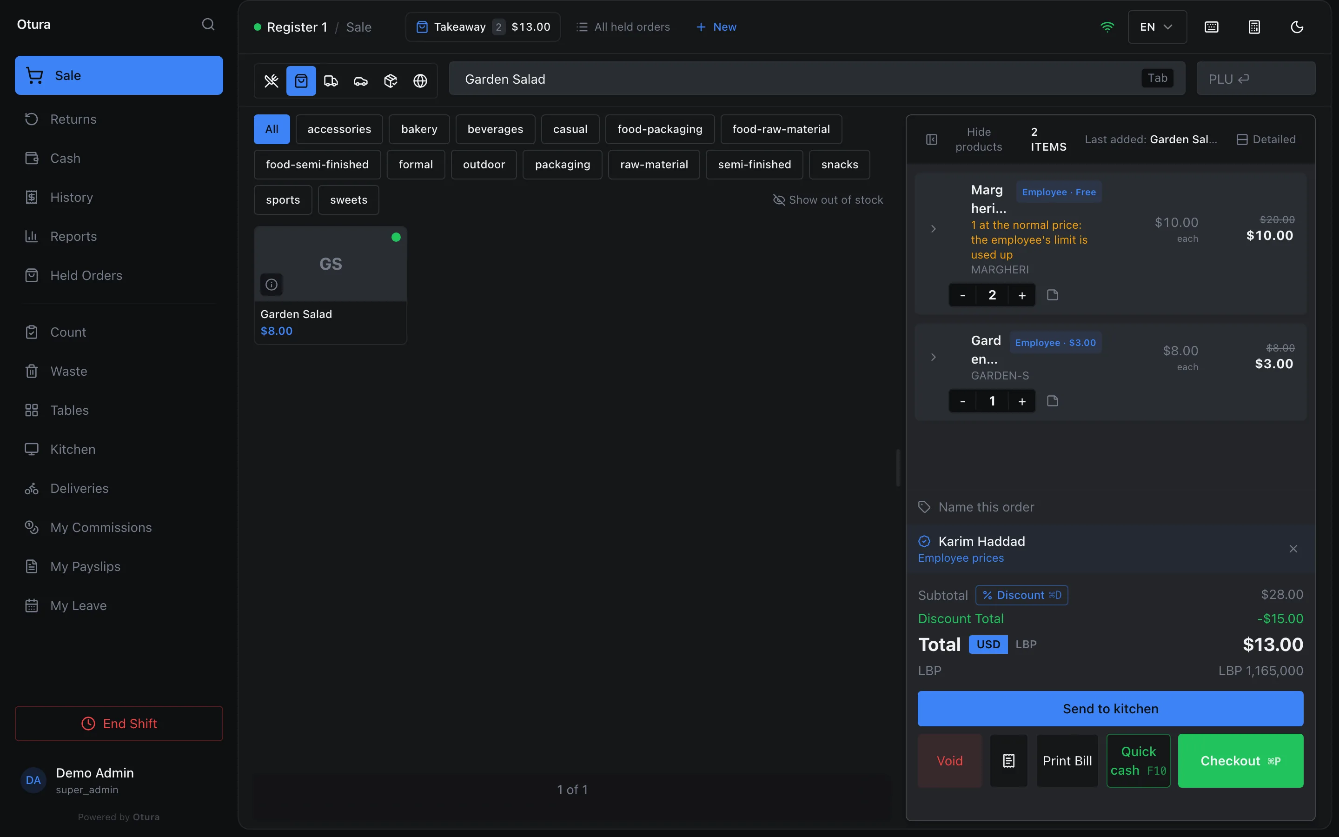Remove customer Karim Haddad
The height and width of the screenshot is (837, 1339).
coord(1293,549)
